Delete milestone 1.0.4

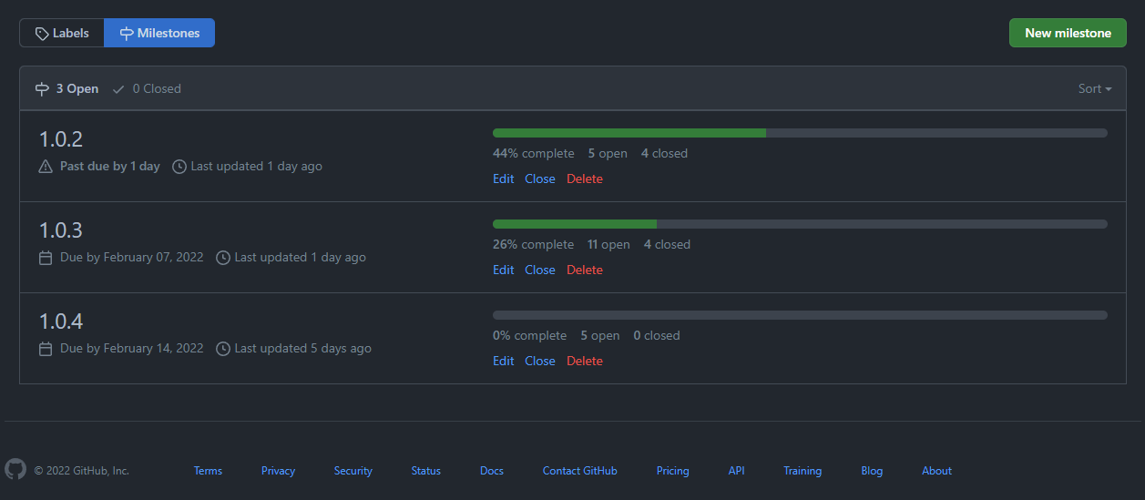[x=585, y=361]
